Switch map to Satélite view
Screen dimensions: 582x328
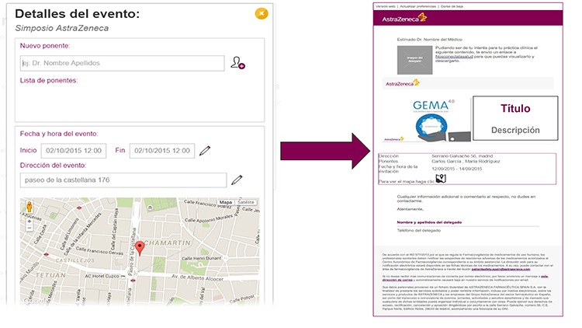pyautogui.click(x=246, y=202)
